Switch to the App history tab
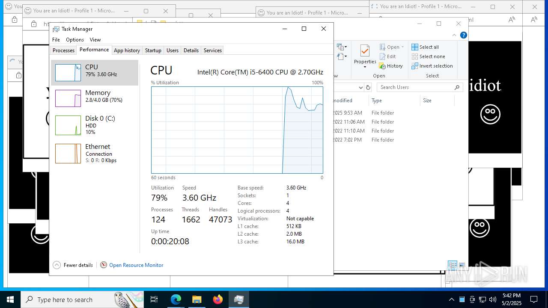 (127, 50)
